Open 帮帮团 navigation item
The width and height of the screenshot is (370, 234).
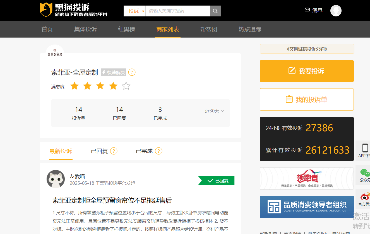click(x=209, y=29)
